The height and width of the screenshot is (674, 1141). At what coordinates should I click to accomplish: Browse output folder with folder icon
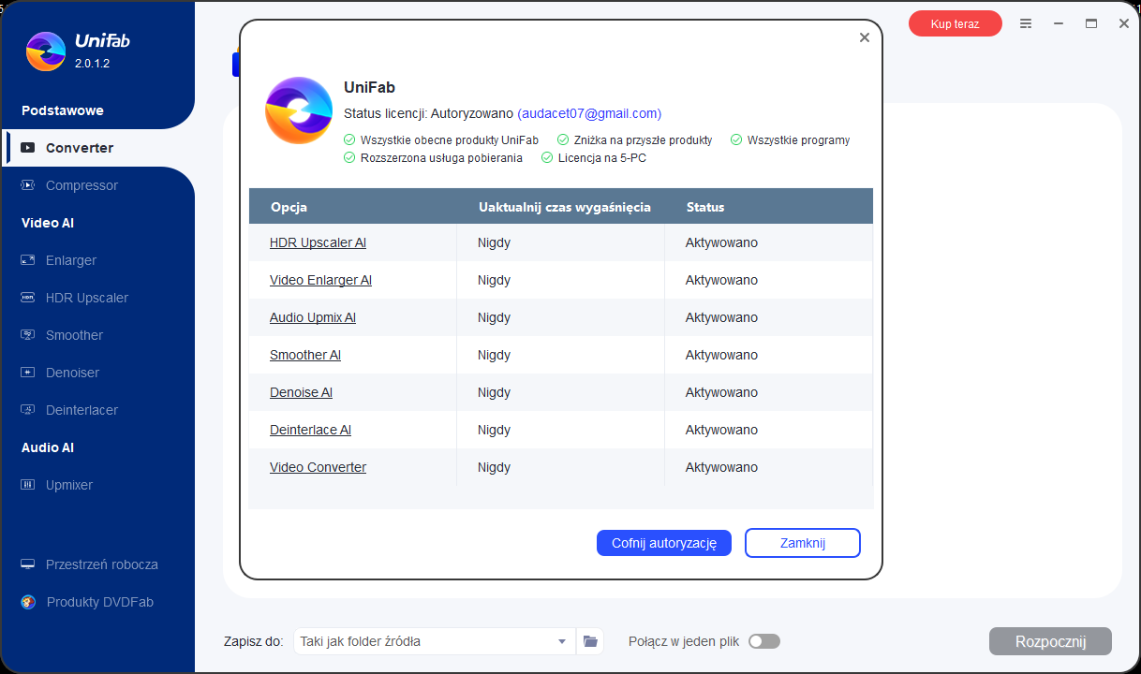590,641
